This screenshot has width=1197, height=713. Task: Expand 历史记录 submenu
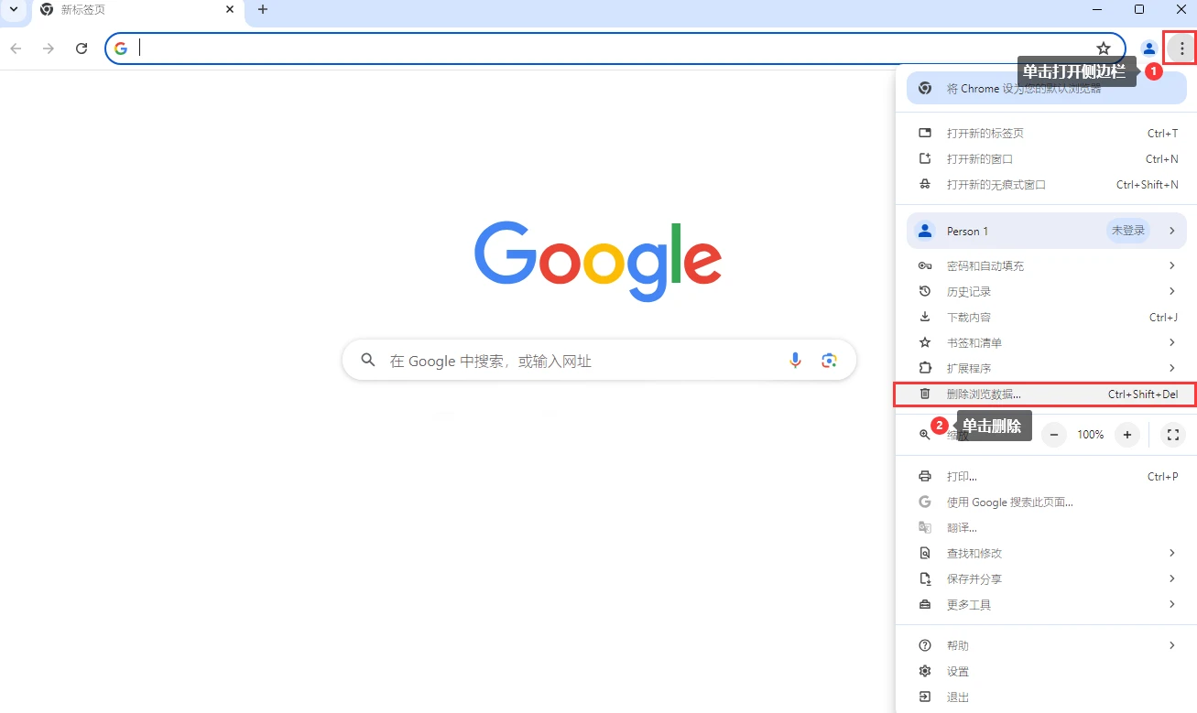(x=1046, y=291)
